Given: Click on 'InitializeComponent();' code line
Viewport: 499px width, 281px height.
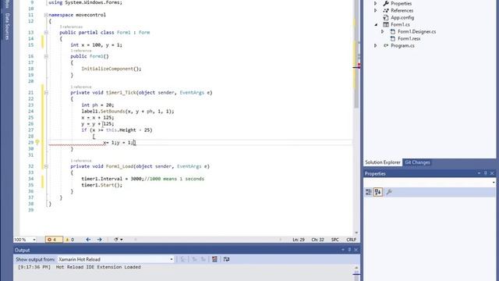Looking at the screenshot, I should 111,69.
